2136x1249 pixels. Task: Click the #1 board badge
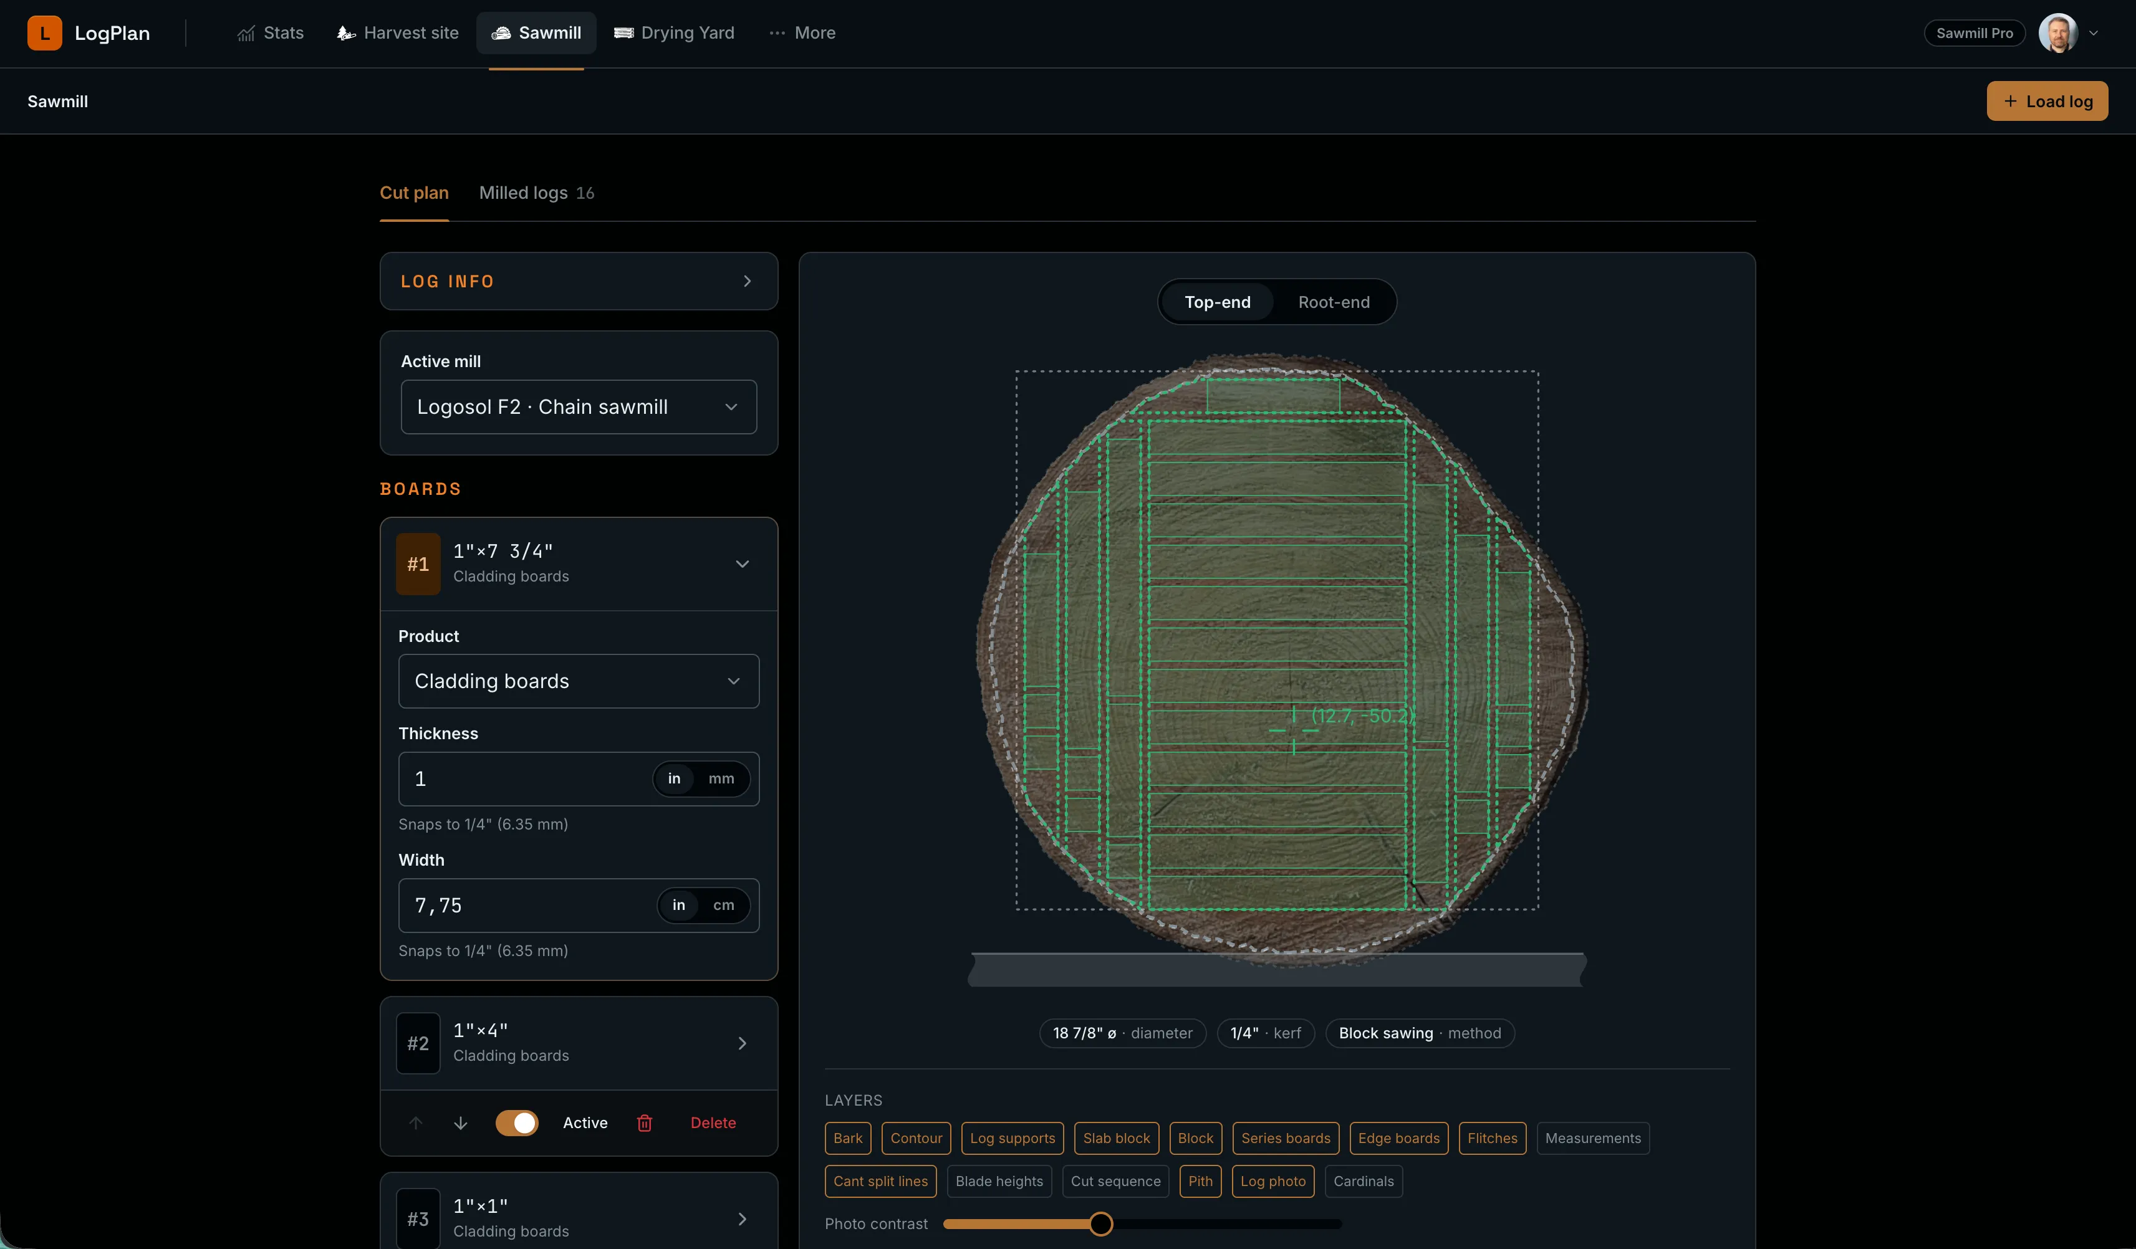[418, 563]
